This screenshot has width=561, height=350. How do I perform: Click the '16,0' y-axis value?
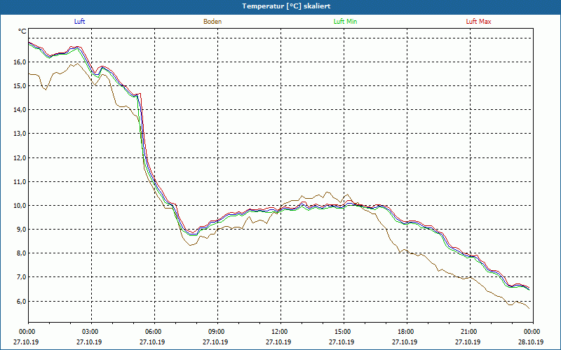click(x=20, y=62)
